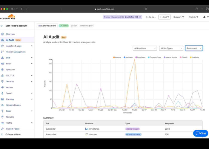Dismiss the Preview deployment ID banner
Screen dimensions: 209x149
(140, 17)
